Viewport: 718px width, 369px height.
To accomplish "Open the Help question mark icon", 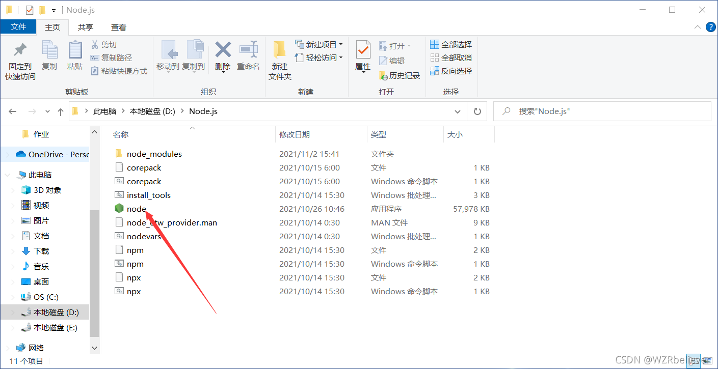I will (710, 27).
